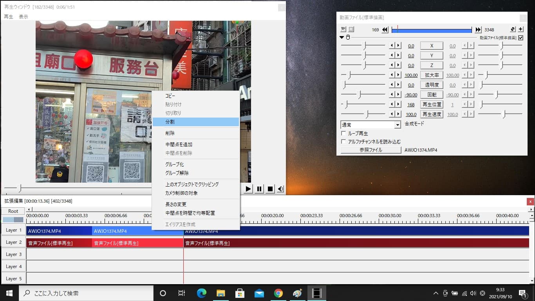Click the blue frame bar in settings dialog

[432, 30]
